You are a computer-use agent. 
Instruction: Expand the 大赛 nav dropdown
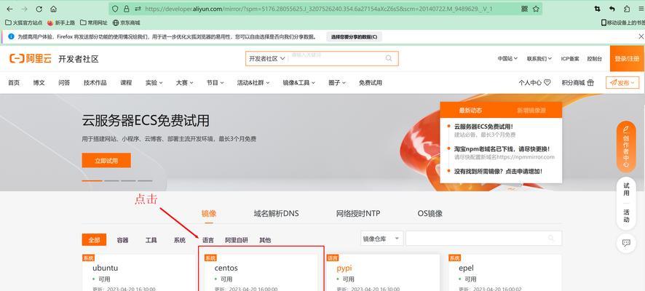pos(185,82)
